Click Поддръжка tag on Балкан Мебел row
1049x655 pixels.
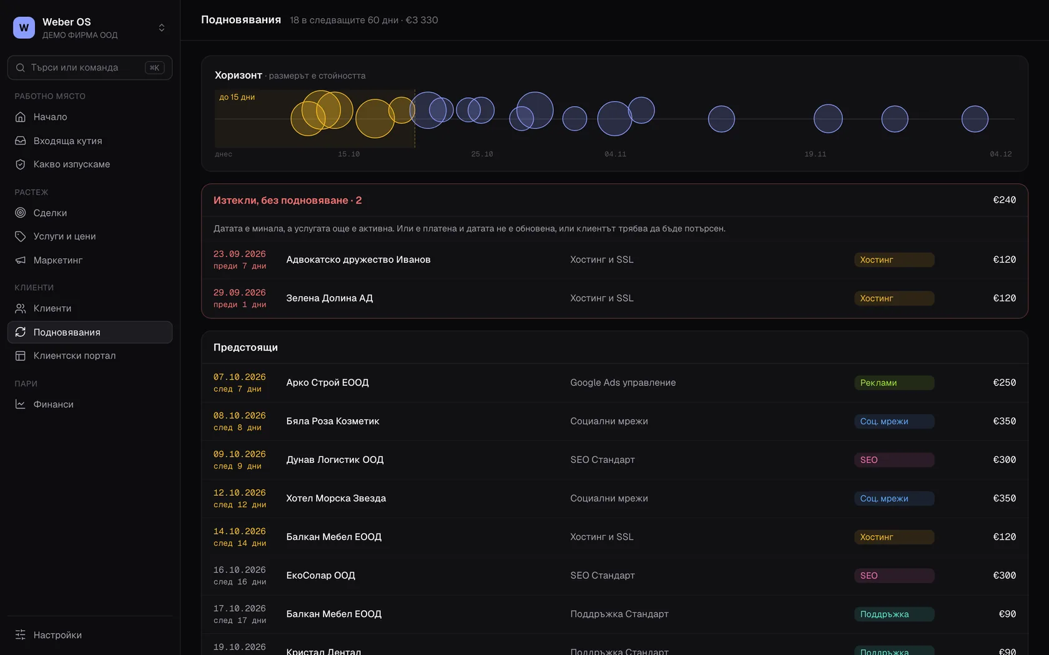pos(894,614)
